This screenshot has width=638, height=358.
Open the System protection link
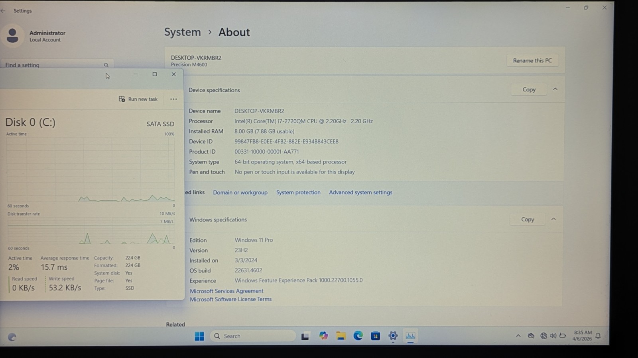coord(298,193)
